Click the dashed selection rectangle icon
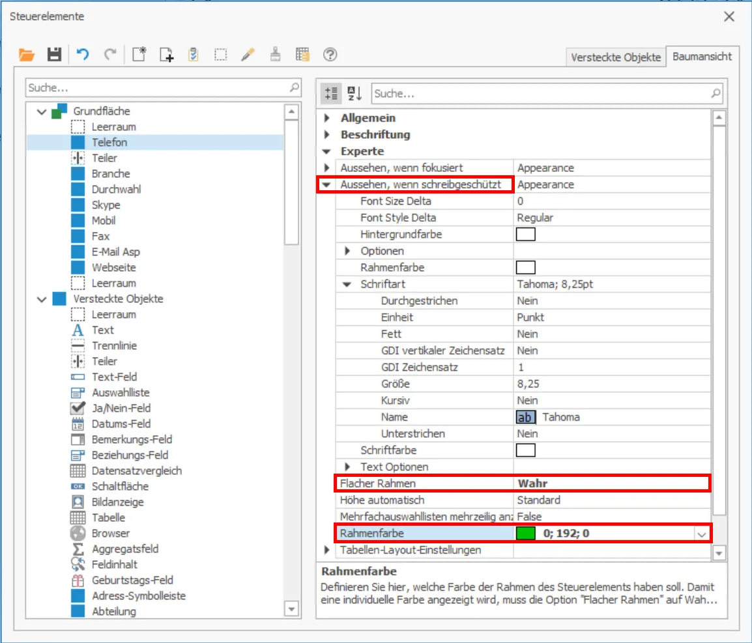The image size is (752, 643). (x=221, y=55)
